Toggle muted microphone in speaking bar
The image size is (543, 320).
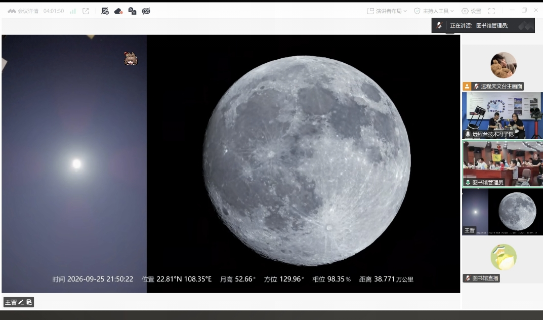pos(439,25)
